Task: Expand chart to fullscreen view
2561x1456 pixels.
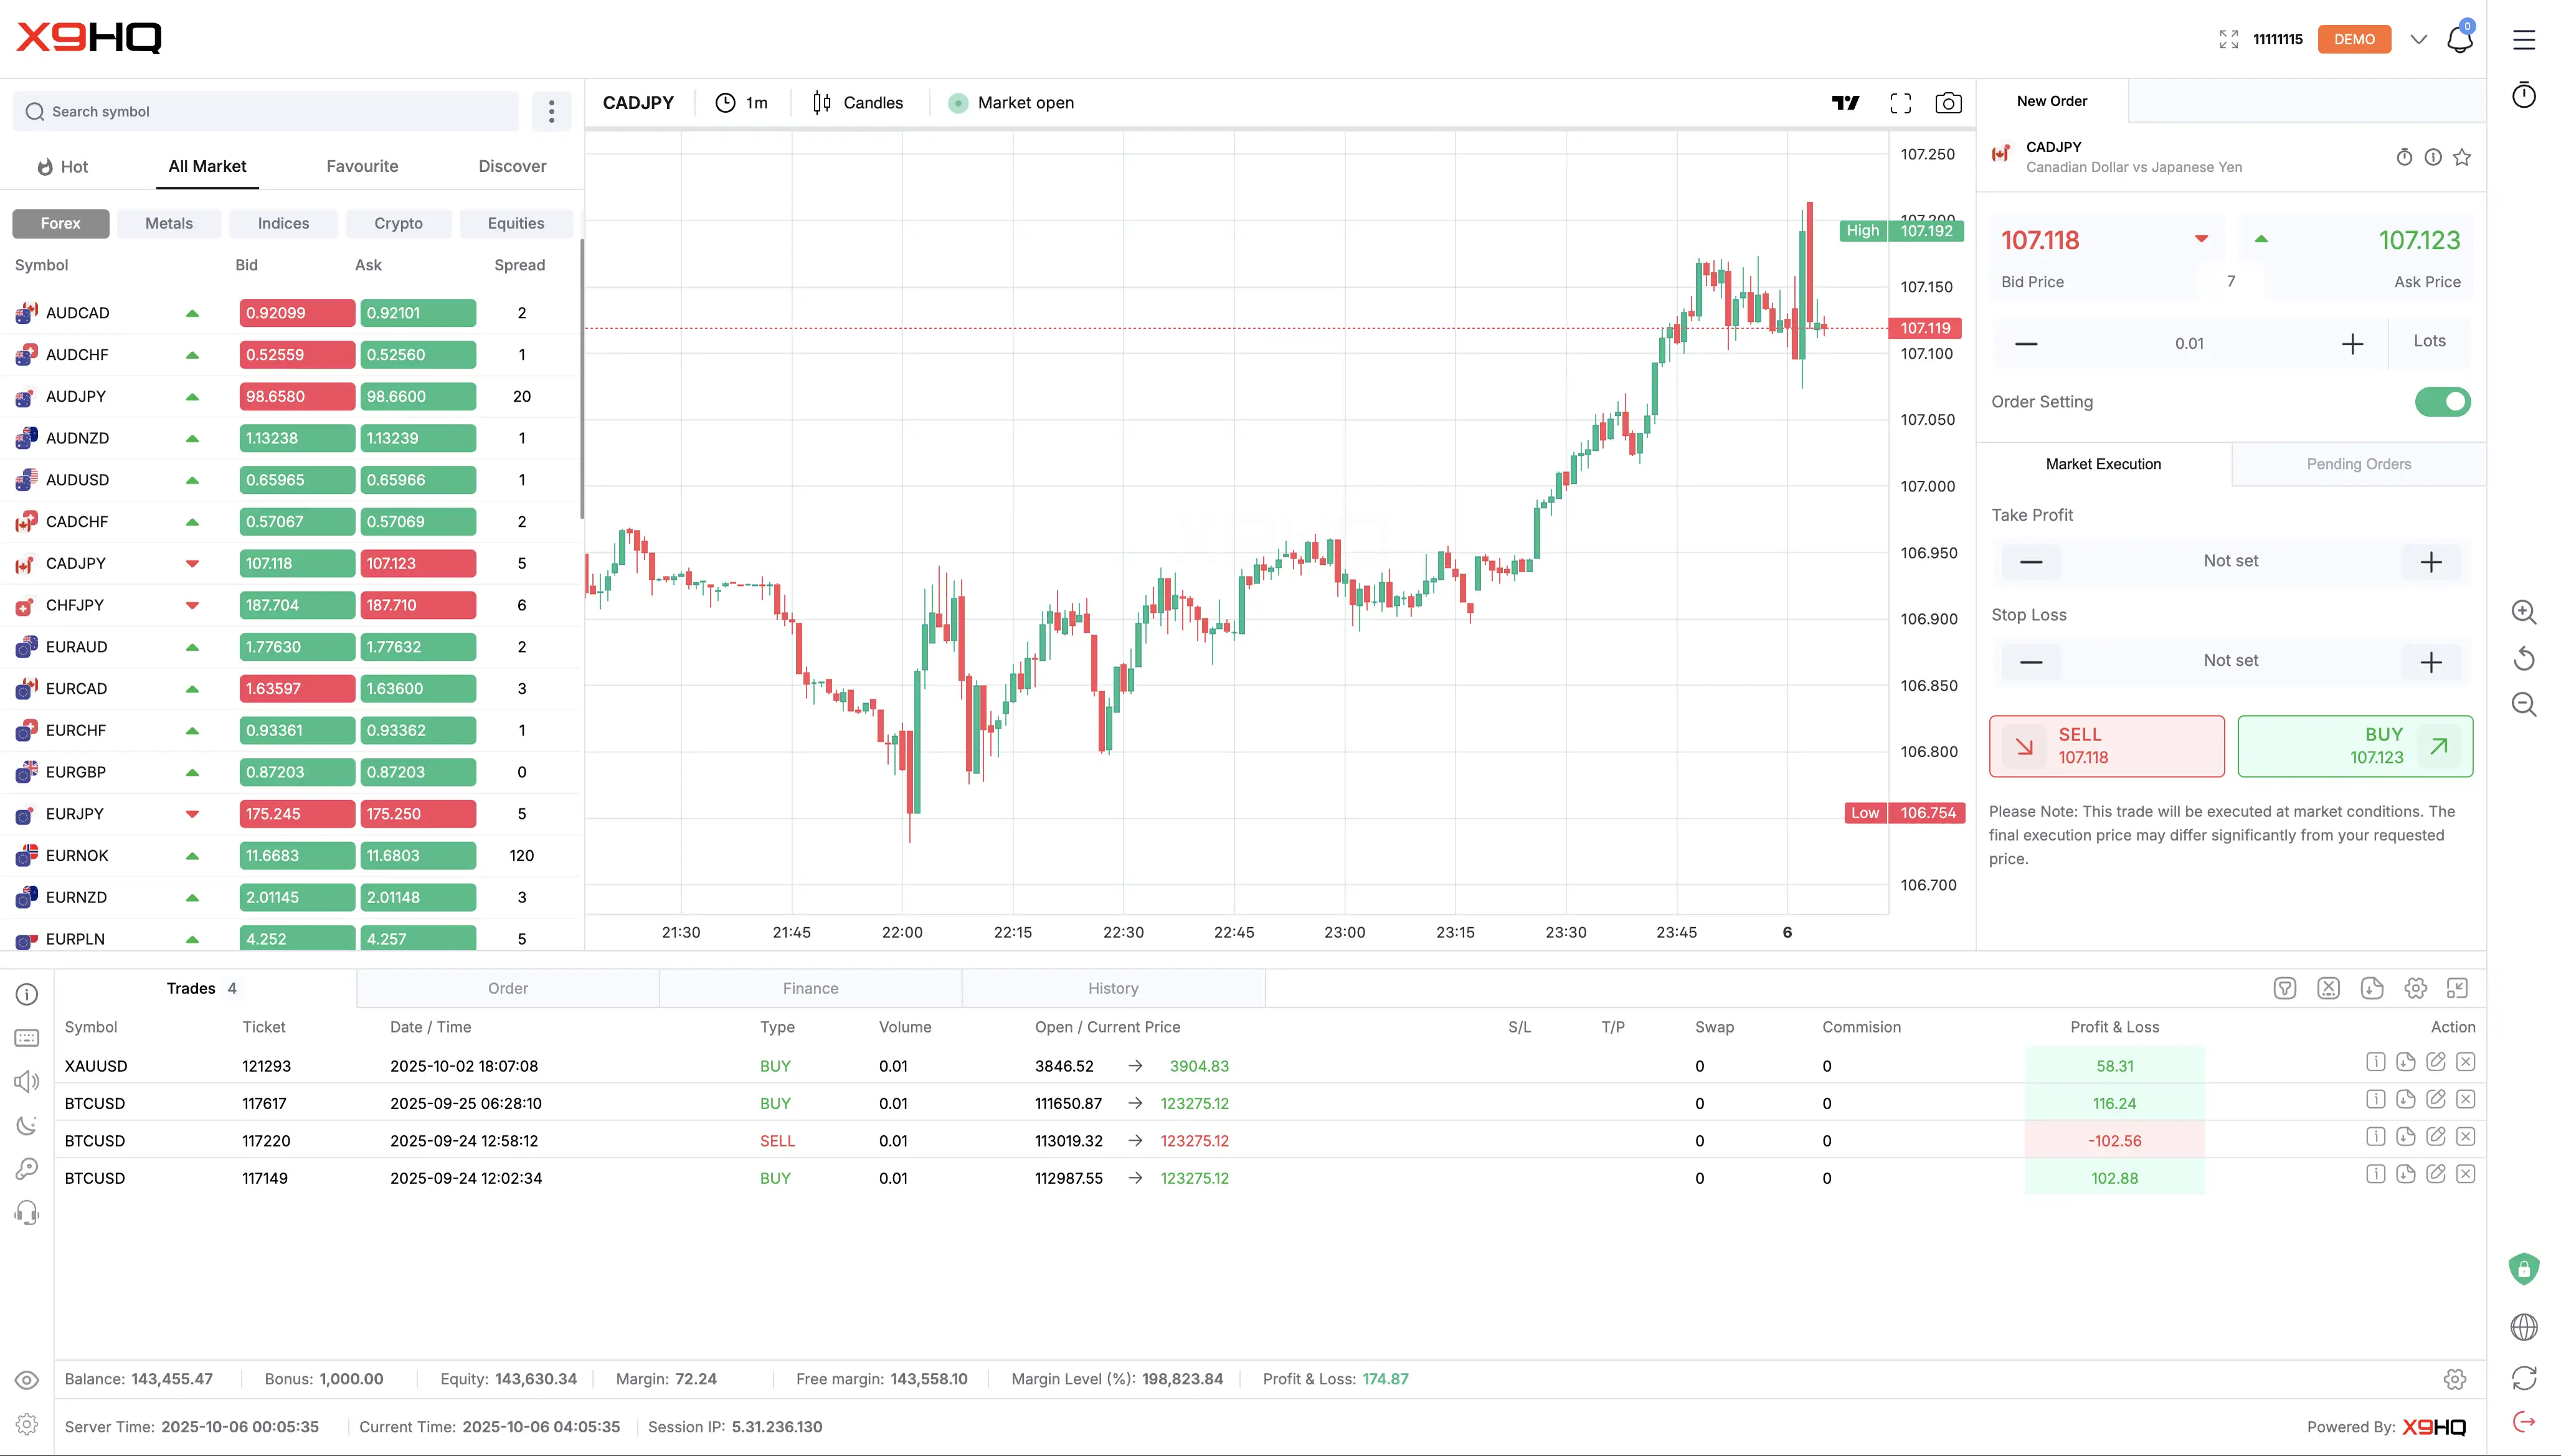Action: click(1900, 103)
